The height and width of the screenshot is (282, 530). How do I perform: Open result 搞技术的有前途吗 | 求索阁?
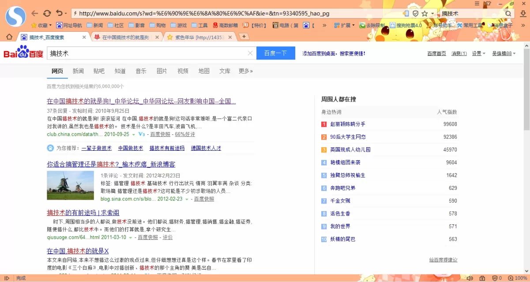[83, 212]
